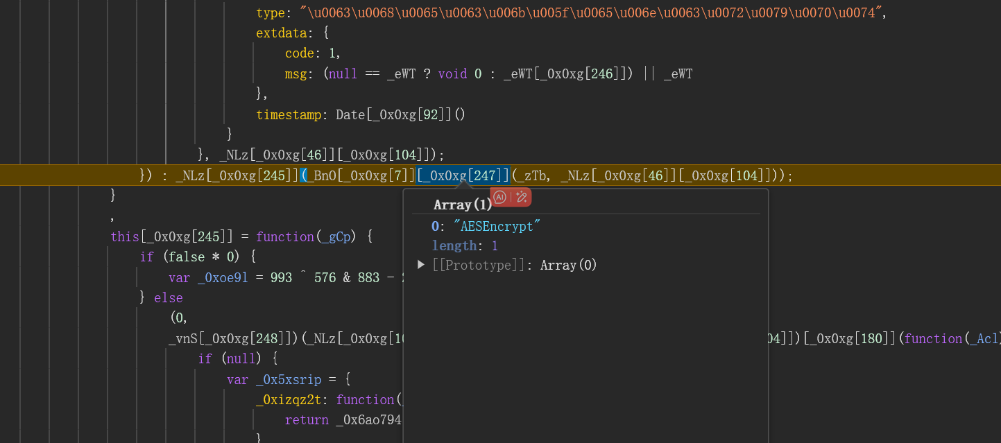This screenshot has width=1001, height=443.
Task: Click the 'if (false * 0)' line
Action: click(198, 257)
